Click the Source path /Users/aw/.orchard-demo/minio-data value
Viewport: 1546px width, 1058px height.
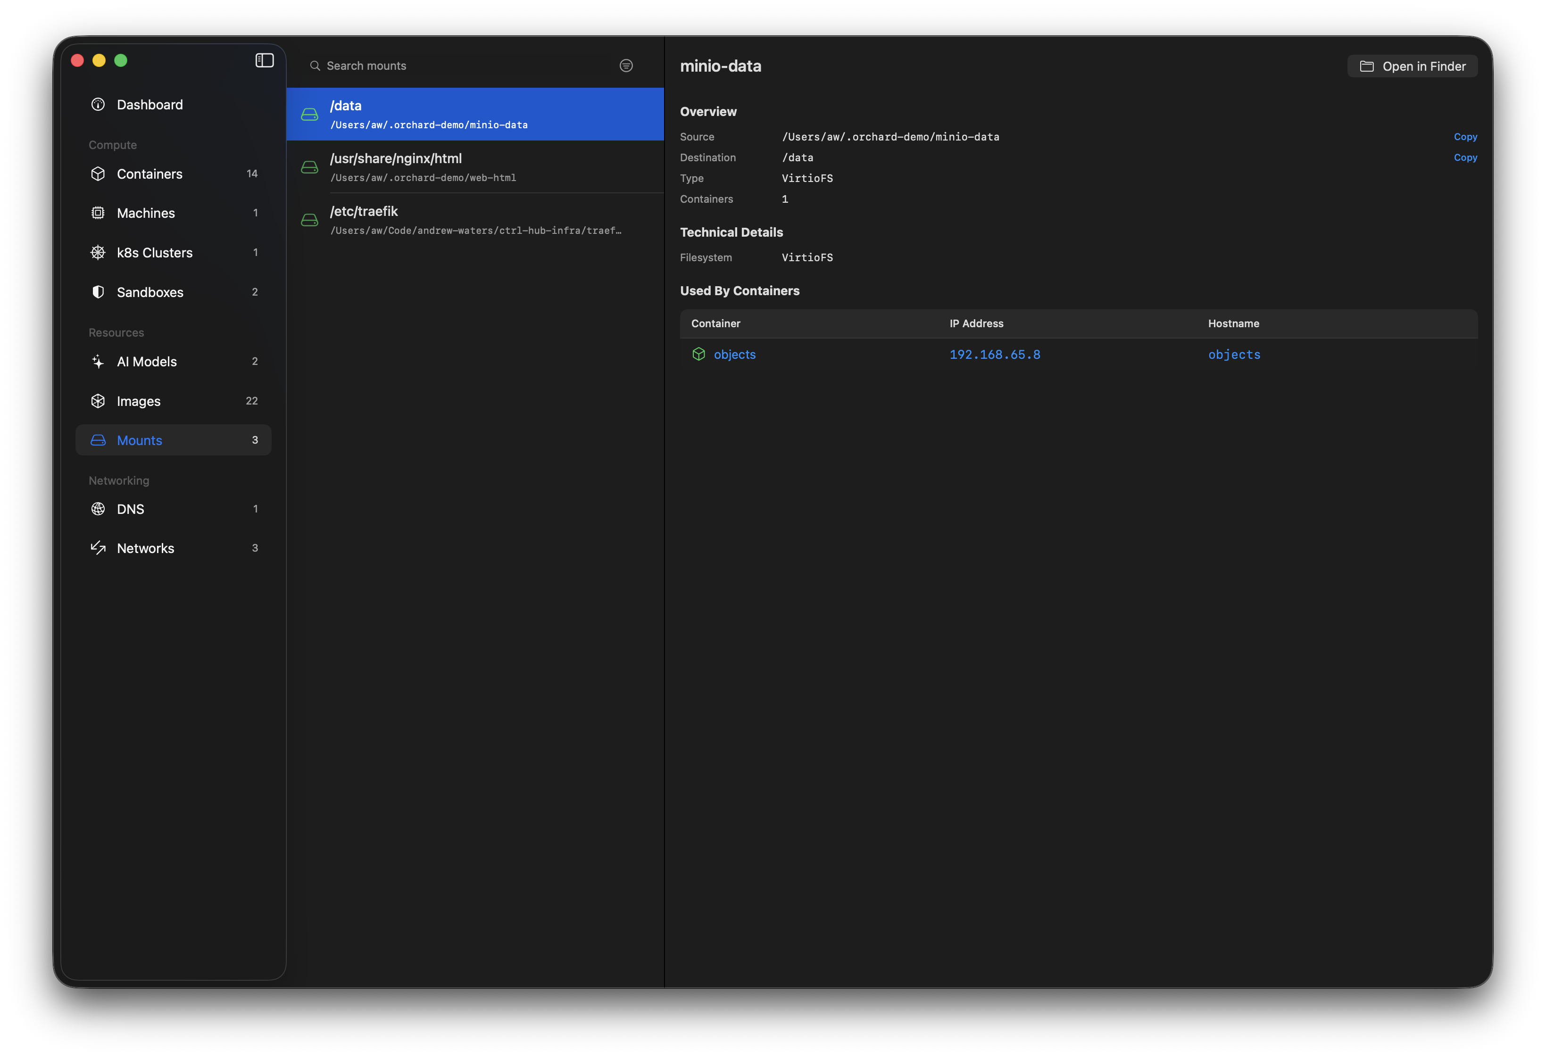click(890, 136)
